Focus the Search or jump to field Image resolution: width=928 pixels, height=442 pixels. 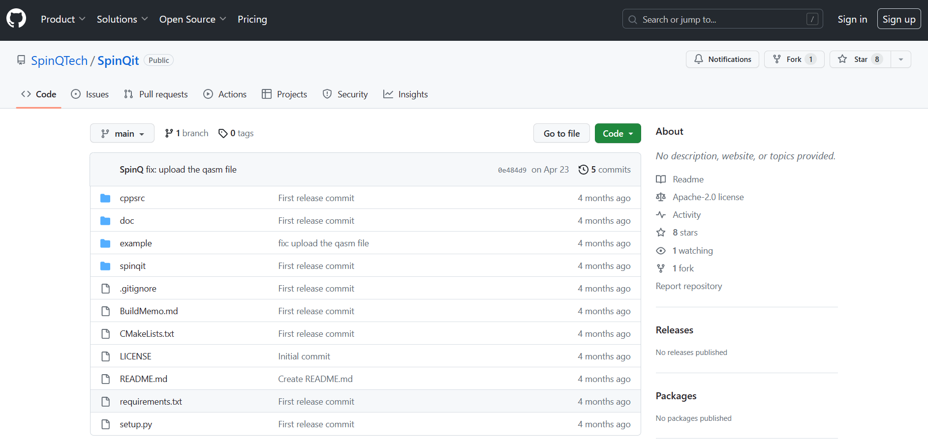click(x=722, y=19)
